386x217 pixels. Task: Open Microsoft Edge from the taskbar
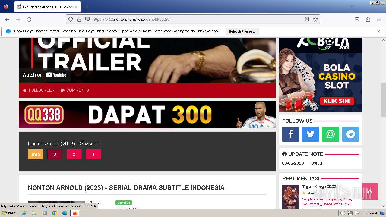pos(65,213)
